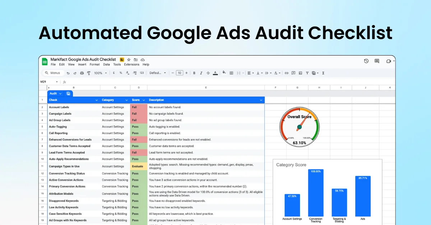
Task: Open the Extensions menu
Action: pyautogui.click(x=131, y=64)
